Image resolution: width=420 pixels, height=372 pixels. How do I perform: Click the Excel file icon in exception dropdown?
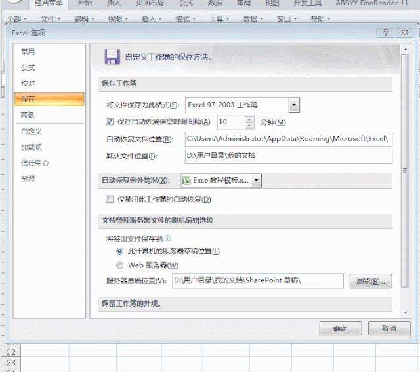pyautogui.click(x=186, y=181)
